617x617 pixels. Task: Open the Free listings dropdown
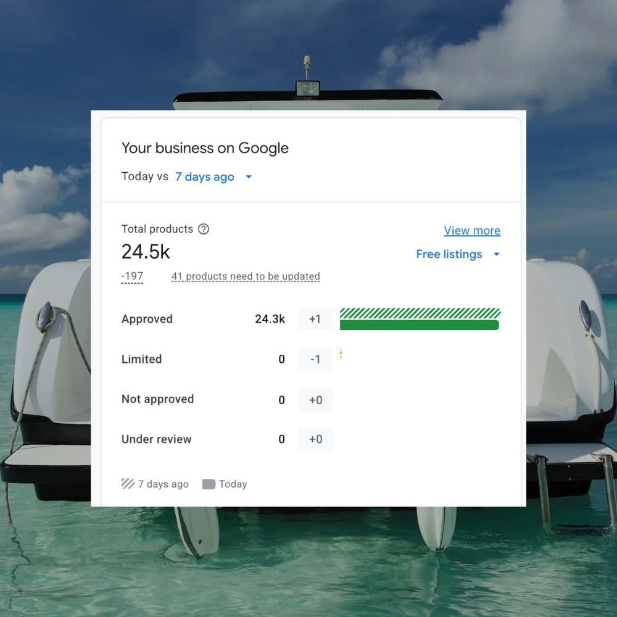point(458,254)
